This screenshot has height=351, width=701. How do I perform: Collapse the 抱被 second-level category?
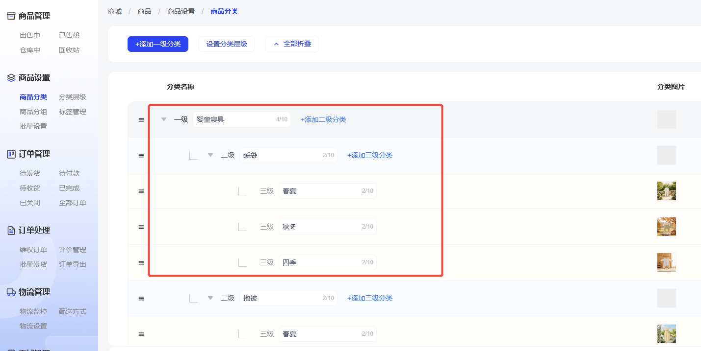(210, 298)
